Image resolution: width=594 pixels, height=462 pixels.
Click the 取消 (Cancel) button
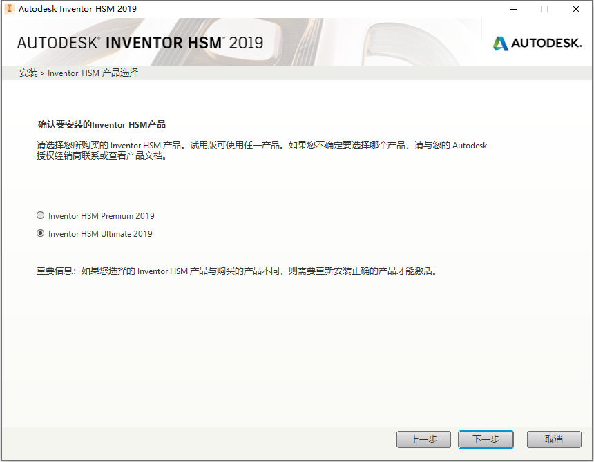click(x=554, y=440)
